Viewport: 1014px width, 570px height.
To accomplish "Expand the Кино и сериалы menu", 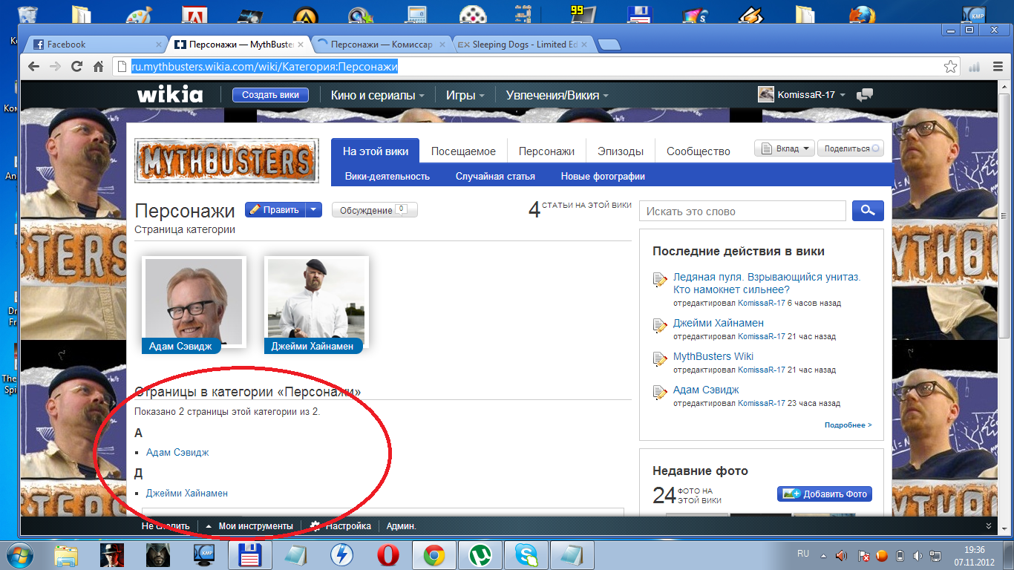I will [x=378, y=95].
